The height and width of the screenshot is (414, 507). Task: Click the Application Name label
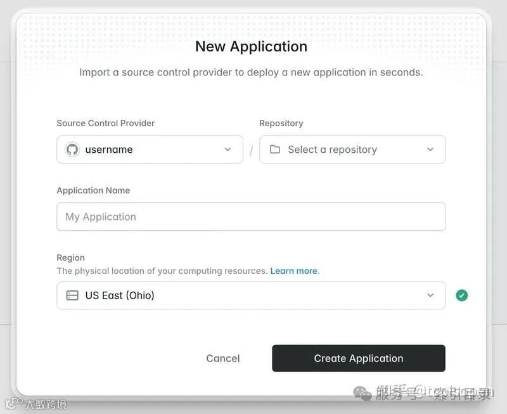pos(93,190)
